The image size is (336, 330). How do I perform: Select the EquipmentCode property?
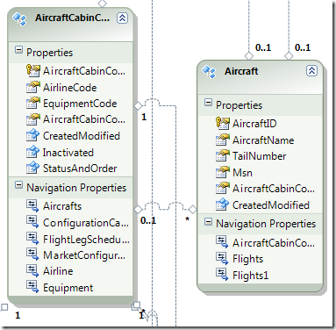(80, 104)
